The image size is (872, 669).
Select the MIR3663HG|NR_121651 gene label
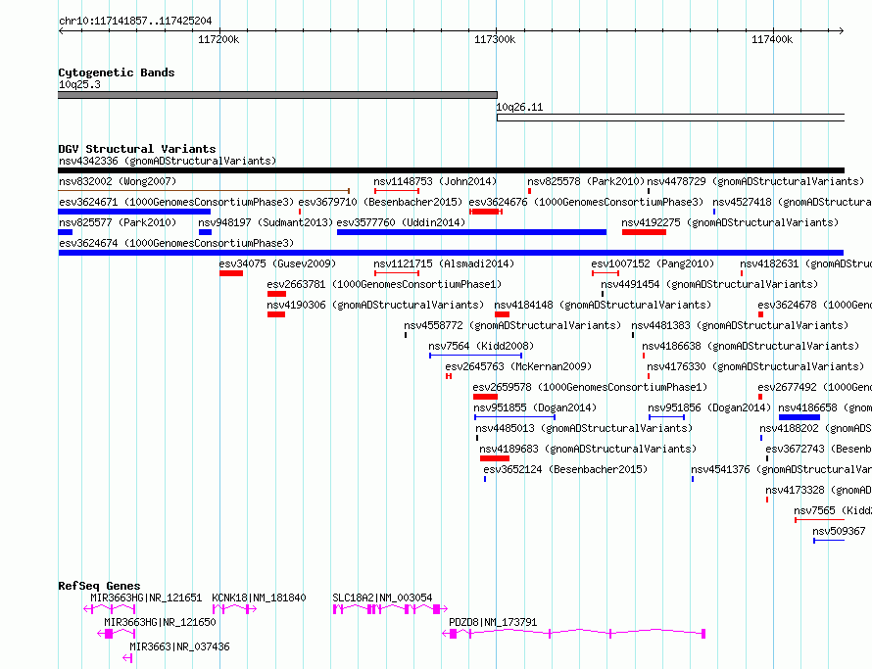[146, 598]
